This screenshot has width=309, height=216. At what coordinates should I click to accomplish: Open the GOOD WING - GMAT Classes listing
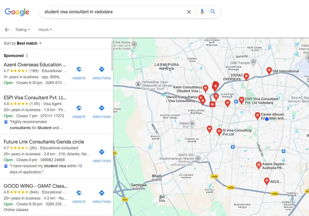pos(36,186)
